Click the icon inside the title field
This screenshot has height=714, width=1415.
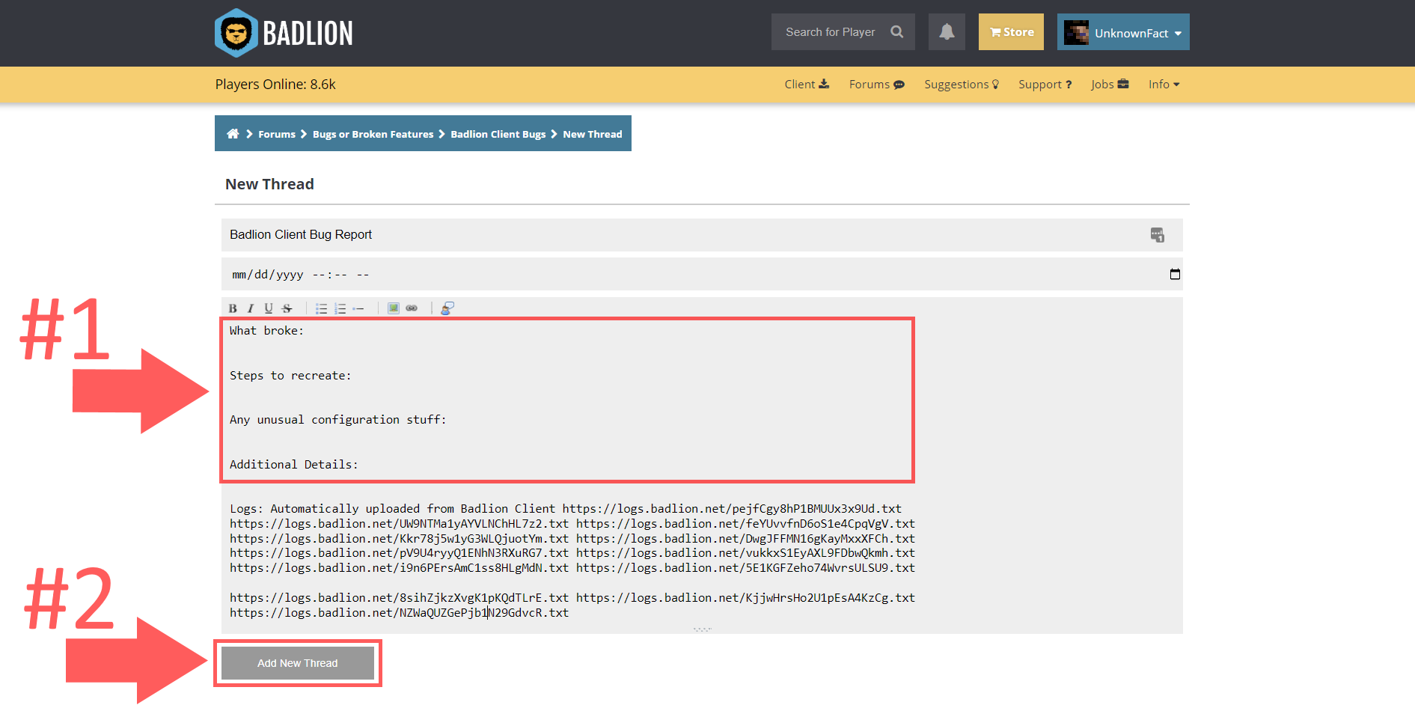tap(1157, 235)
